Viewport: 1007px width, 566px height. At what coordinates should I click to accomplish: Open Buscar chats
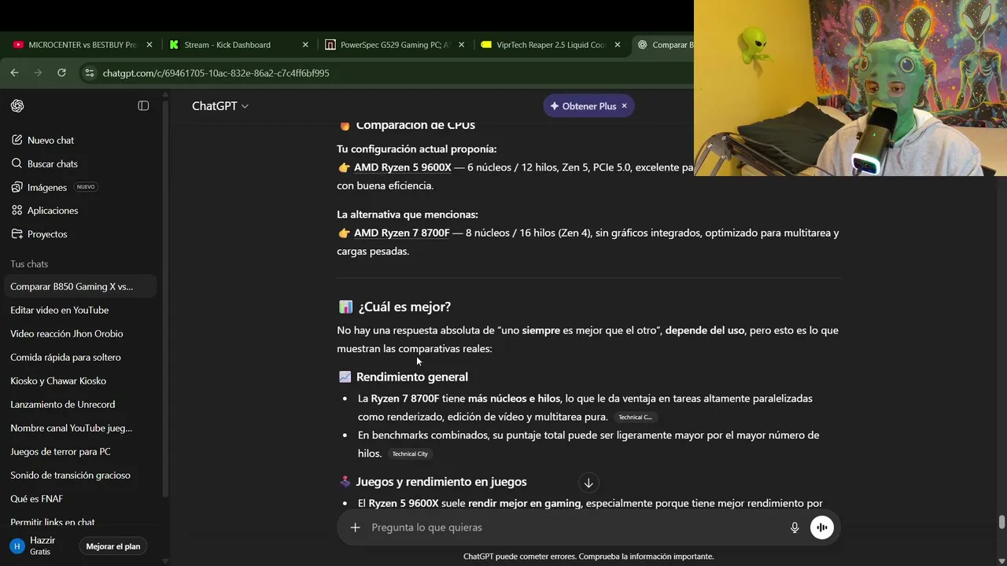point(52,164)
